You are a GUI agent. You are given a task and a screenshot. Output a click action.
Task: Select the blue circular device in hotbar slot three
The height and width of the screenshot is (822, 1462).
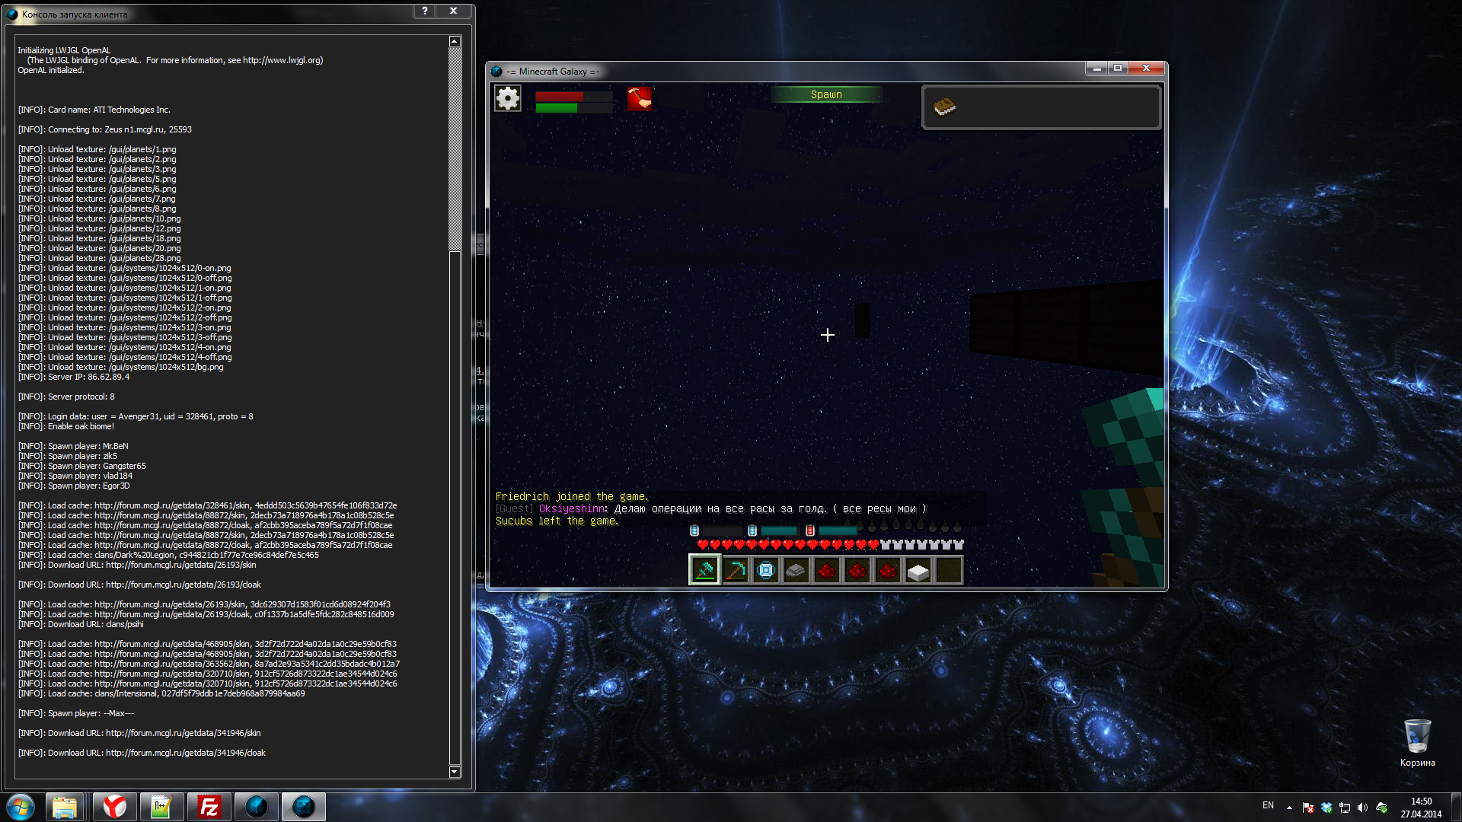pyautogui.click(x=766, y=570)
